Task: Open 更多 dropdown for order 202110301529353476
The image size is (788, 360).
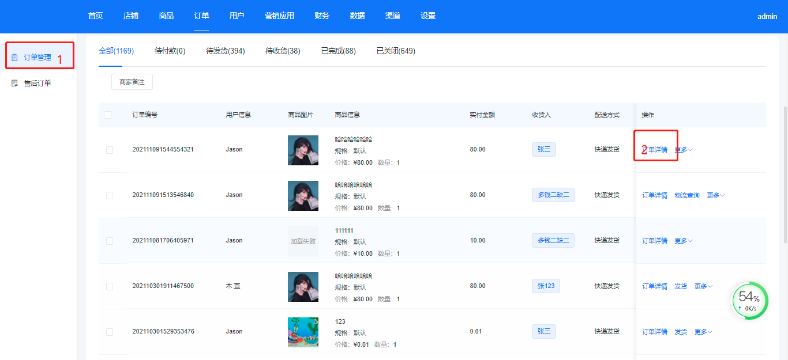Action: (703, 332)
